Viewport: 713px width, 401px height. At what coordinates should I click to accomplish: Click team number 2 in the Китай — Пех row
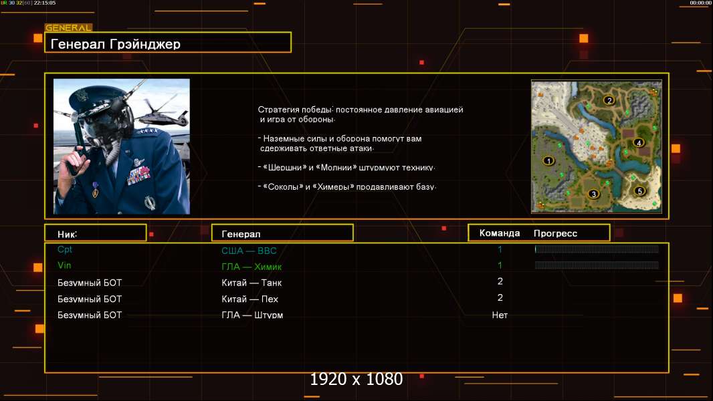coord(500,298)
